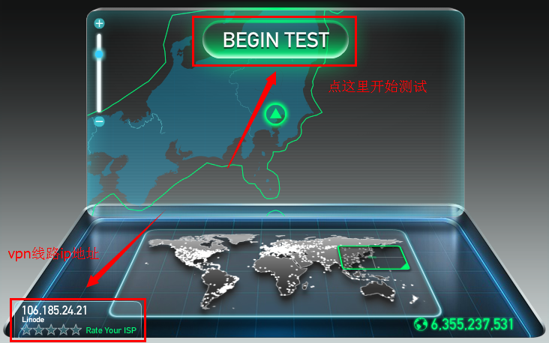The width and height of the screenshot is (549, 343).
Task: Click the plus zoom-in icon on map
Action: [x=100, y=23]
